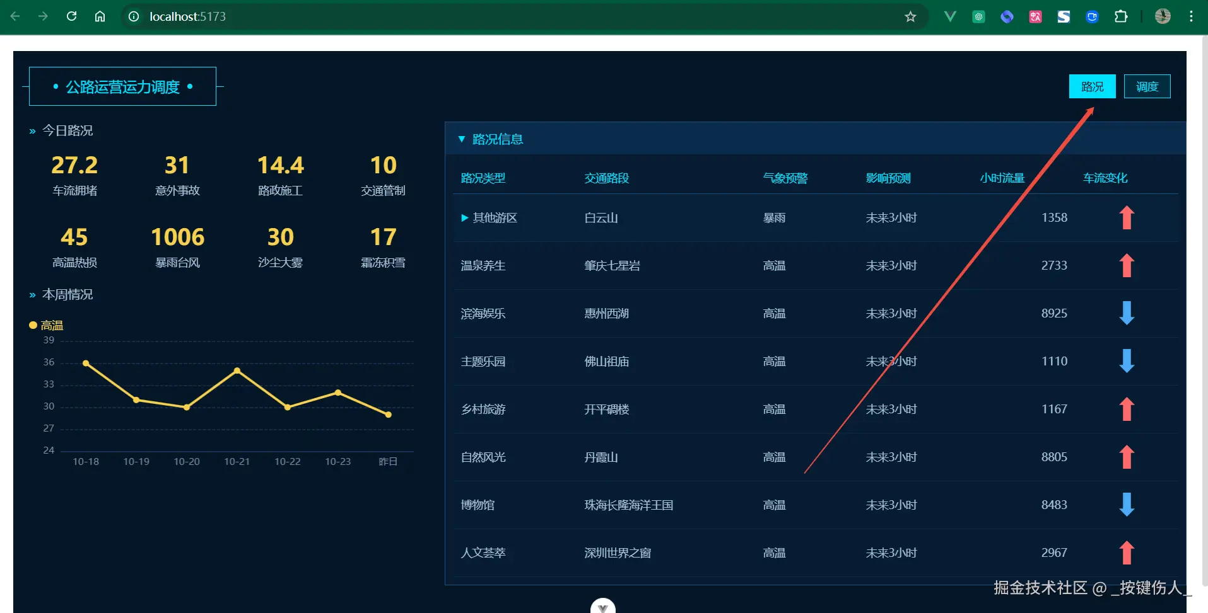Open the browser profile avatar
The image size is (1208, 613).
pos(1163,16)
